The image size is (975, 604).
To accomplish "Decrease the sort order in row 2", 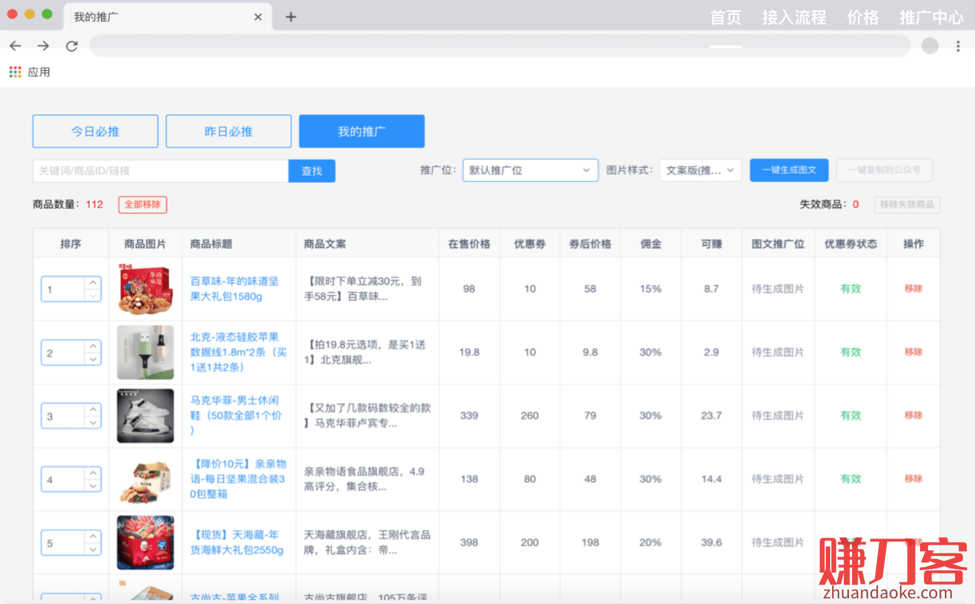I will [x=93, y=359].
